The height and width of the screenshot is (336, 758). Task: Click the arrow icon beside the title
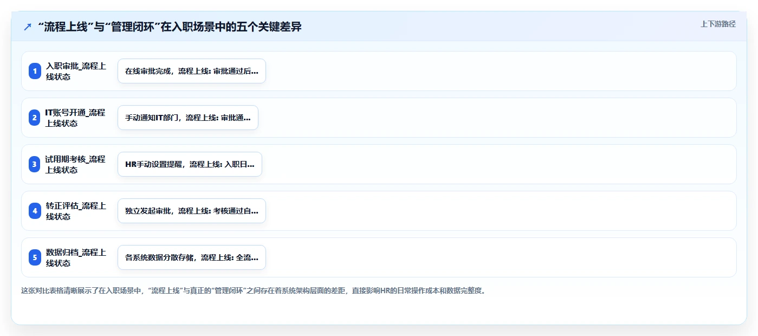[28, 27]
